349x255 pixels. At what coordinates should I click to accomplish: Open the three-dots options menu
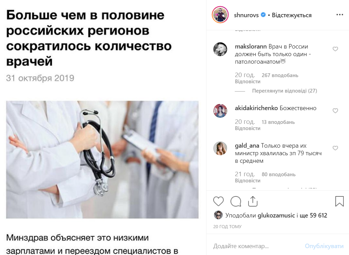point(340,15)
